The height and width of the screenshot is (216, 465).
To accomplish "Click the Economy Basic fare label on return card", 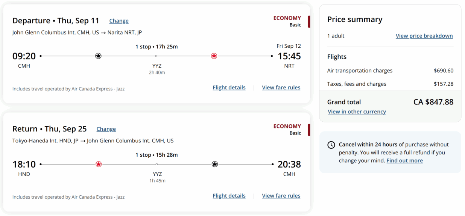I will click(287, 130).
